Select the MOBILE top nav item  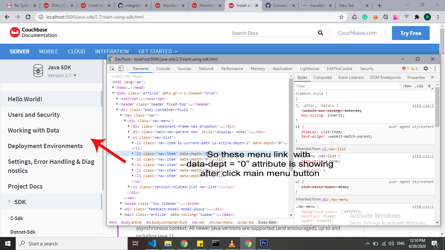click(49, 51)
